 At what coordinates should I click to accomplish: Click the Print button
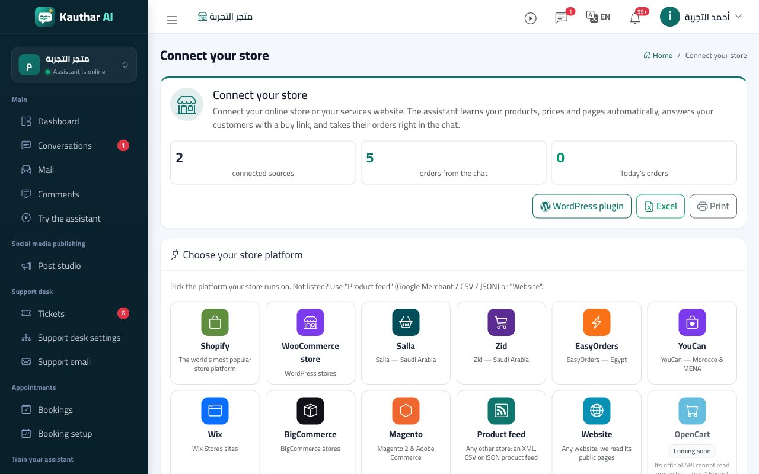(x=713, y=206)
